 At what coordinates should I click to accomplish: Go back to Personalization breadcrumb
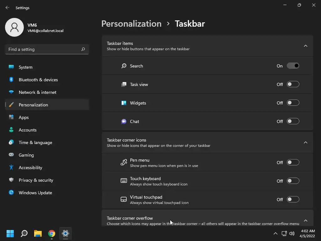pyautogui.click(x=131, y=24)
